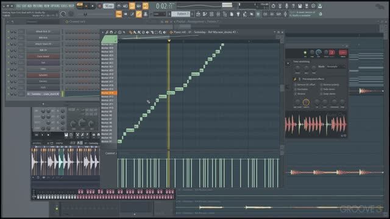Click the Ctrl modifier key button in the toolbar
Image resolution: width=390 pixels, height=219 pixels.
(x=265, y=14)
